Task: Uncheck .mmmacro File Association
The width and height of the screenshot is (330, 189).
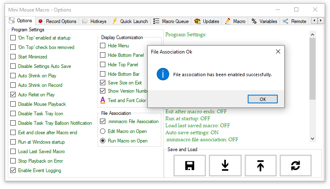Action: [x=103, y=121]
